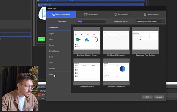The height and width of the screenshot is (112, 177).
Task: Pick Dashboard Transactions template thumbnail
Action: (116, 72)
